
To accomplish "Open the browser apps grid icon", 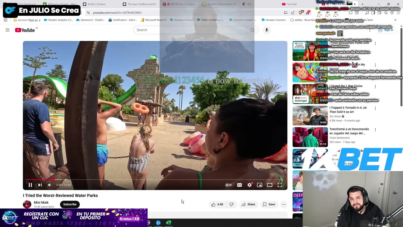I will pyautogui.click(x=5, y=20).
